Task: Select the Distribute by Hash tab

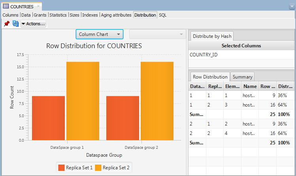Action: coord(212,36)
